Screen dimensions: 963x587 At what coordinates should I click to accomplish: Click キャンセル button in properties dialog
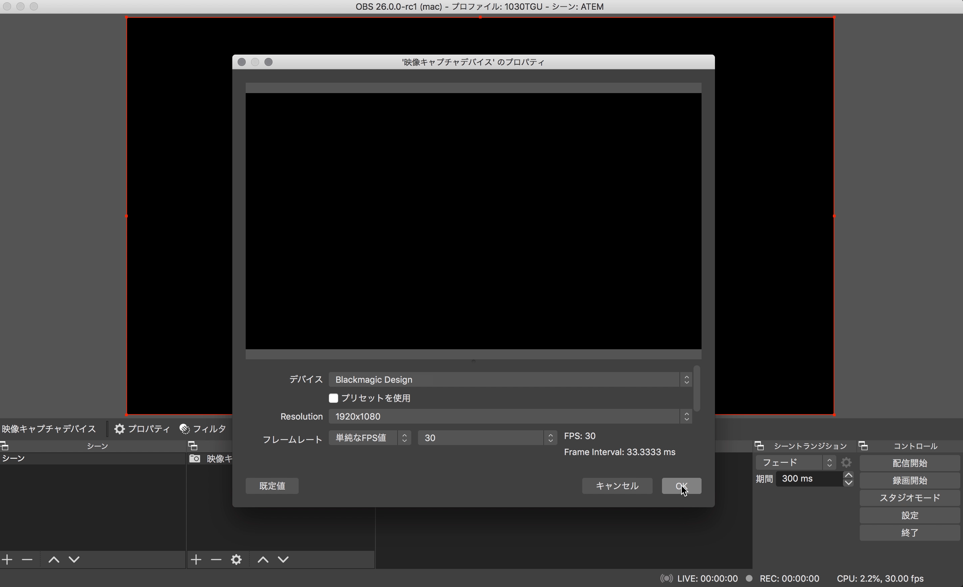click(617, 486)
